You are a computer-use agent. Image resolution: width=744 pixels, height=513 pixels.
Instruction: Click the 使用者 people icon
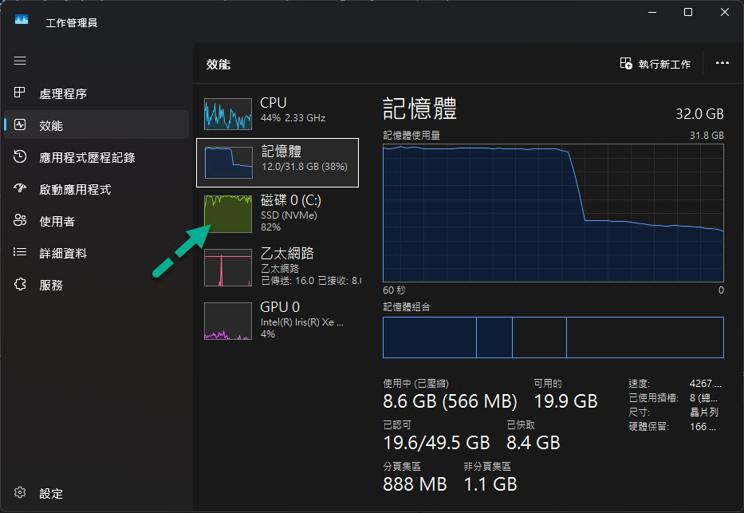(21, 221)
